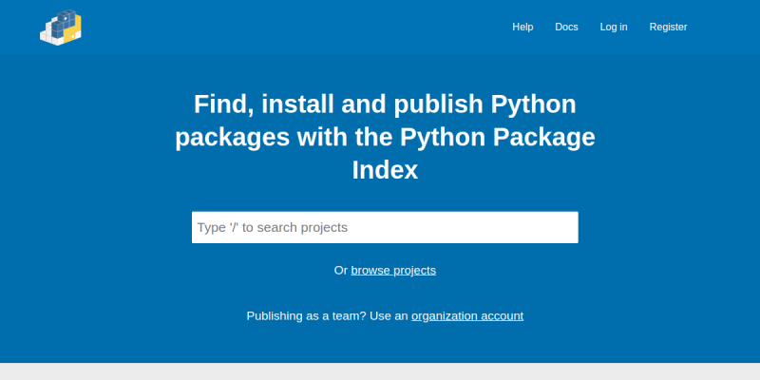This screenshot has width=760, height=380.
Task: Click the 'Find, install and publish Python' headline
Action: [x=385, y=138]
